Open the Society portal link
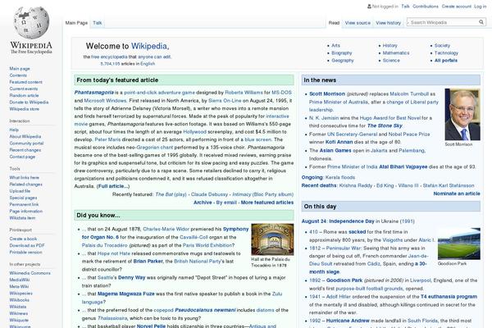The height and width of the screenshot is (328, 492). [442, 46]
